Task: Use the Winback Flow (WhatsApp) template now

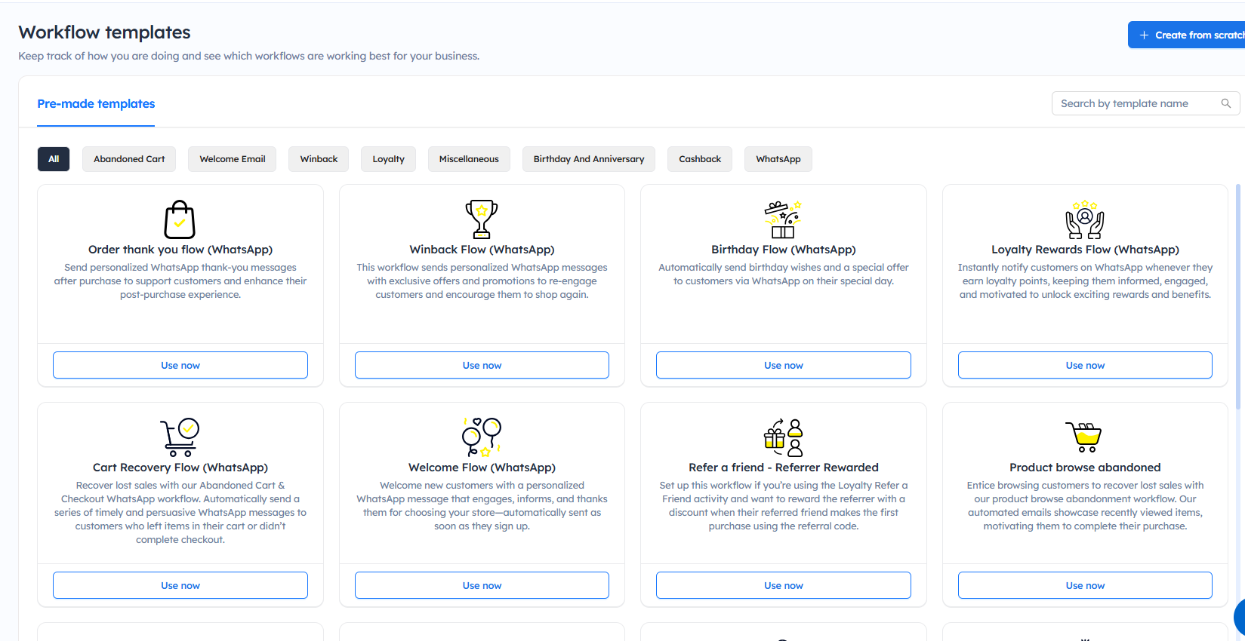Action: pyautogui.click(x=482, y=365)
